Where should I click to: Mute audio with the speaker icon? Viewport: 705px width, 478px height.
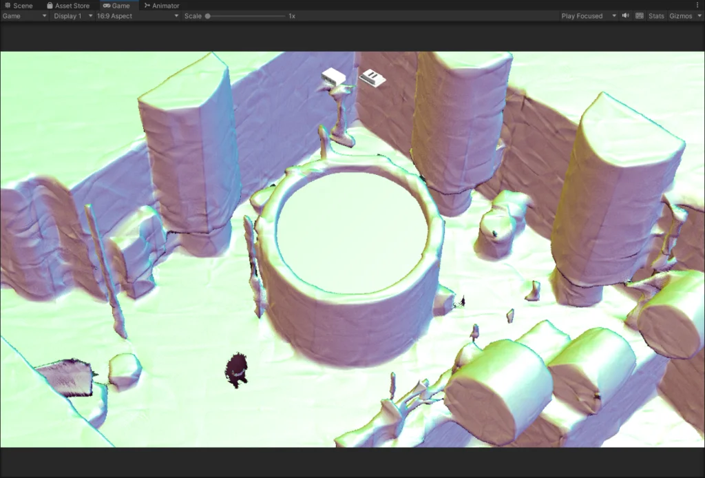pos(625,16)
